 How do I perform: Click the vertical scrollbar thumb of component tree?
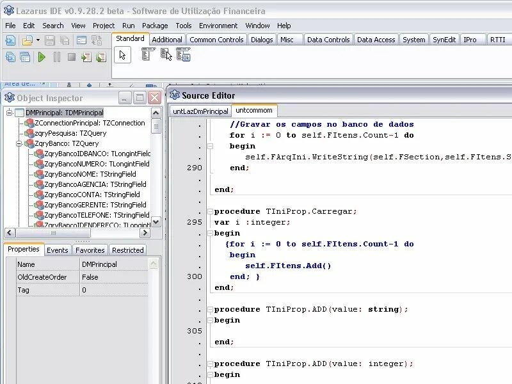point(156,126)
